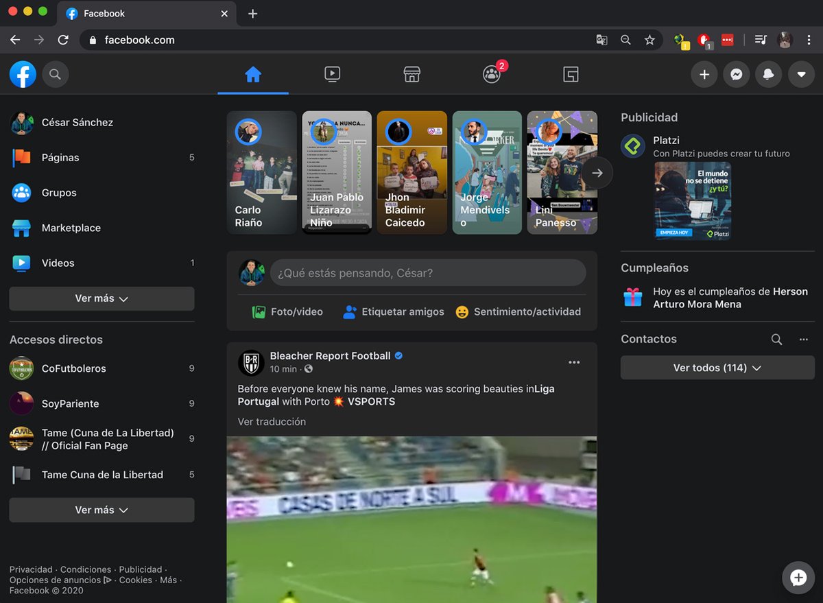Click Ver traducción on the post
823x603 pixels.
(272, 422)
